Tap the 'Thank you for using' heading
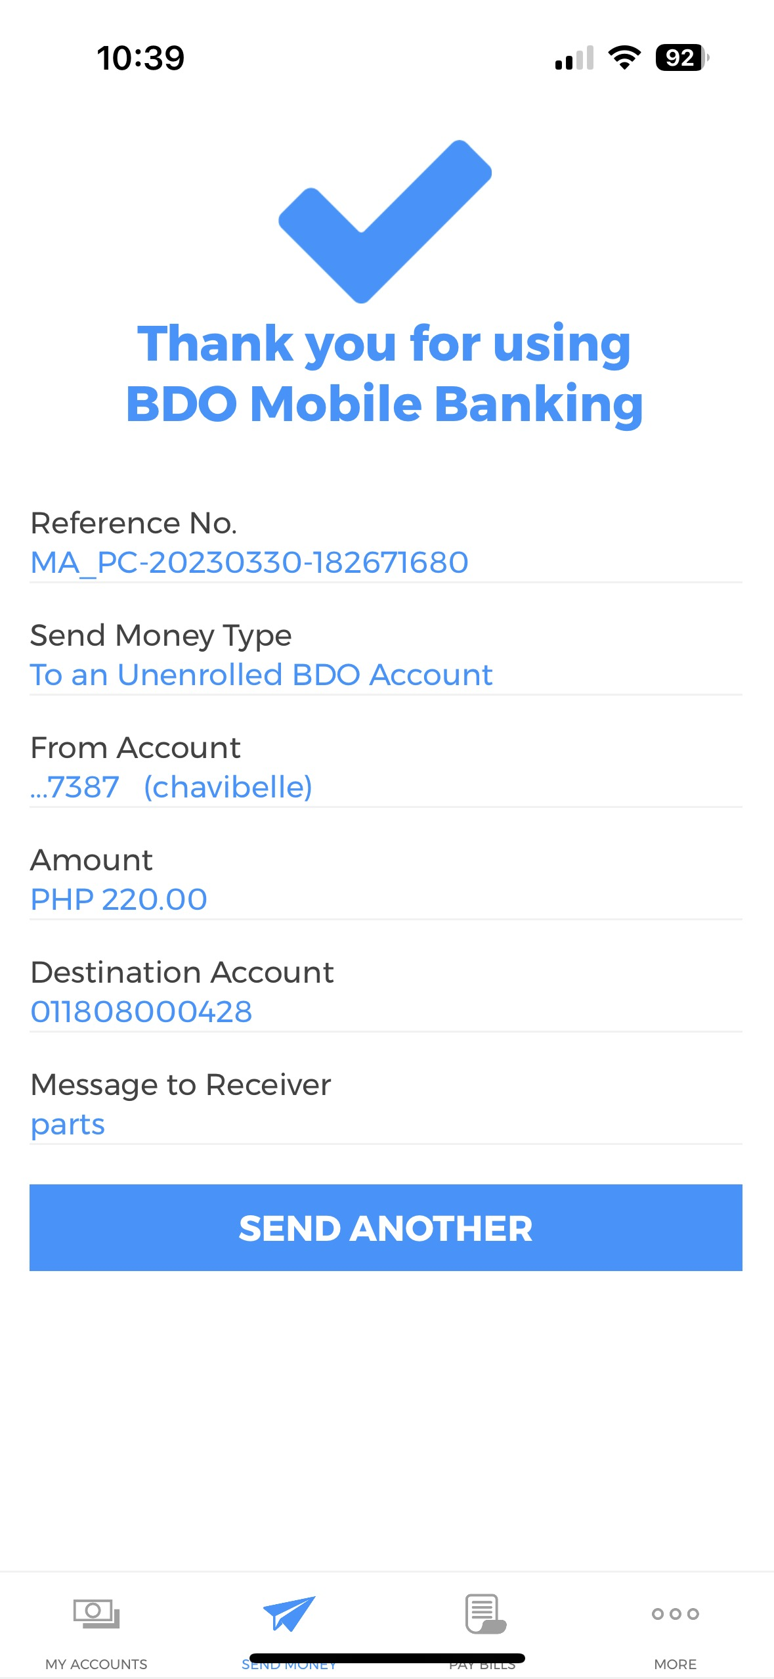774x1679 pixels. [384, 343]
